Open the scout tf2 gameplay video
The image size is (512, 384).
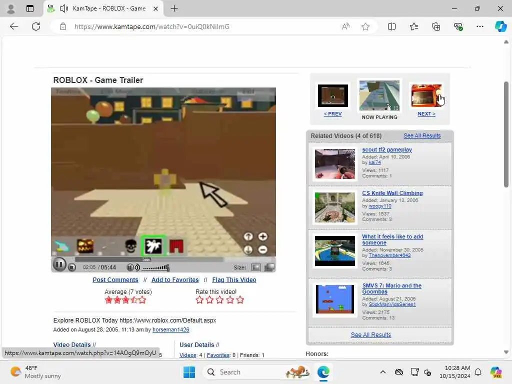[387, 149]
